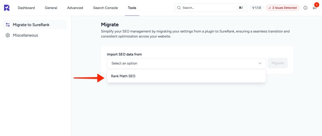Click the search magnifier icon
This screenshot has height=136, width=322.
pyautogui.click(x=179, y=8)
